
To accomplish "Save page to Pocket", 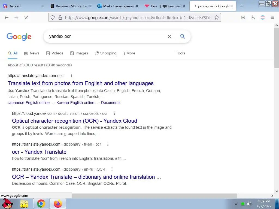I will click(x=243, y=17).
